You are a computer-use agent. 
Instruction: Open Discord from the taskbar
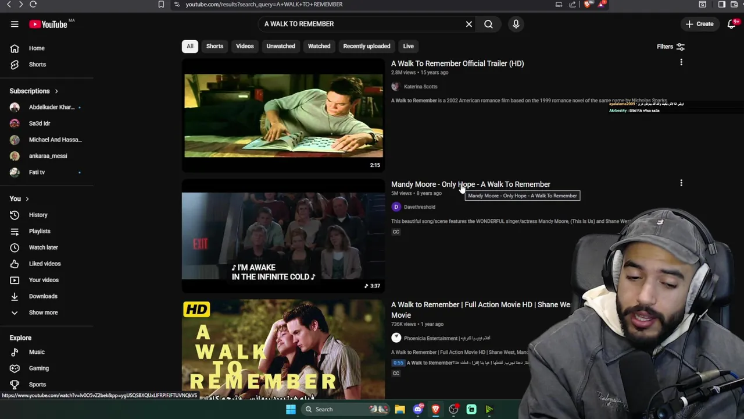(x=418, y=409)
